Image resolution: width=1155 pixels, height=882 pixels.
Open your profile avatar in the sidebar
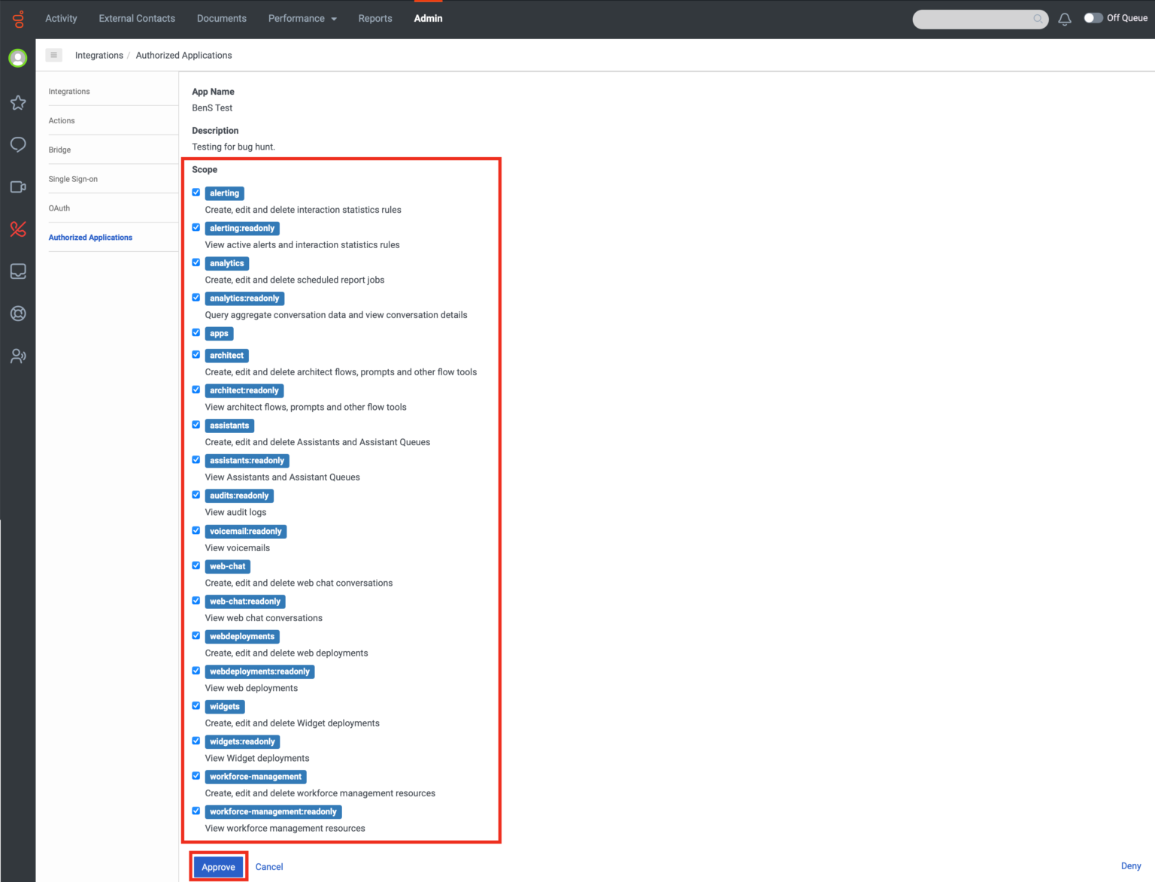17,58
